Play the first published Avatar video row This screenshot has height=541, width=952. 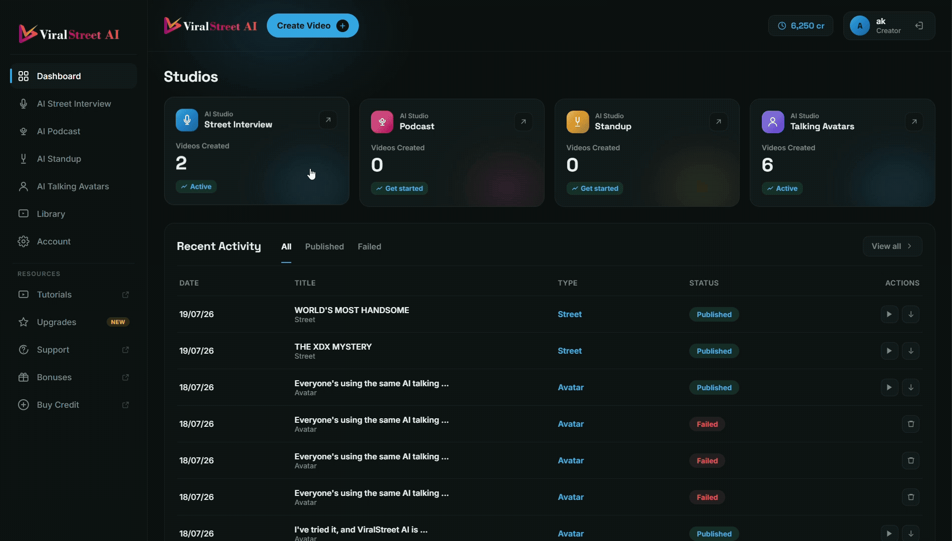coord(889,387)
